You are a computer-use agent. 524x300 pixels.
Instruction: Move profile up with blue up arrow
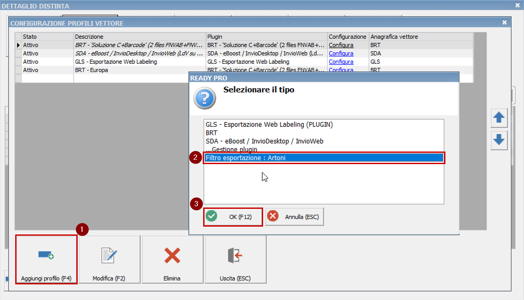pos(499,118)
